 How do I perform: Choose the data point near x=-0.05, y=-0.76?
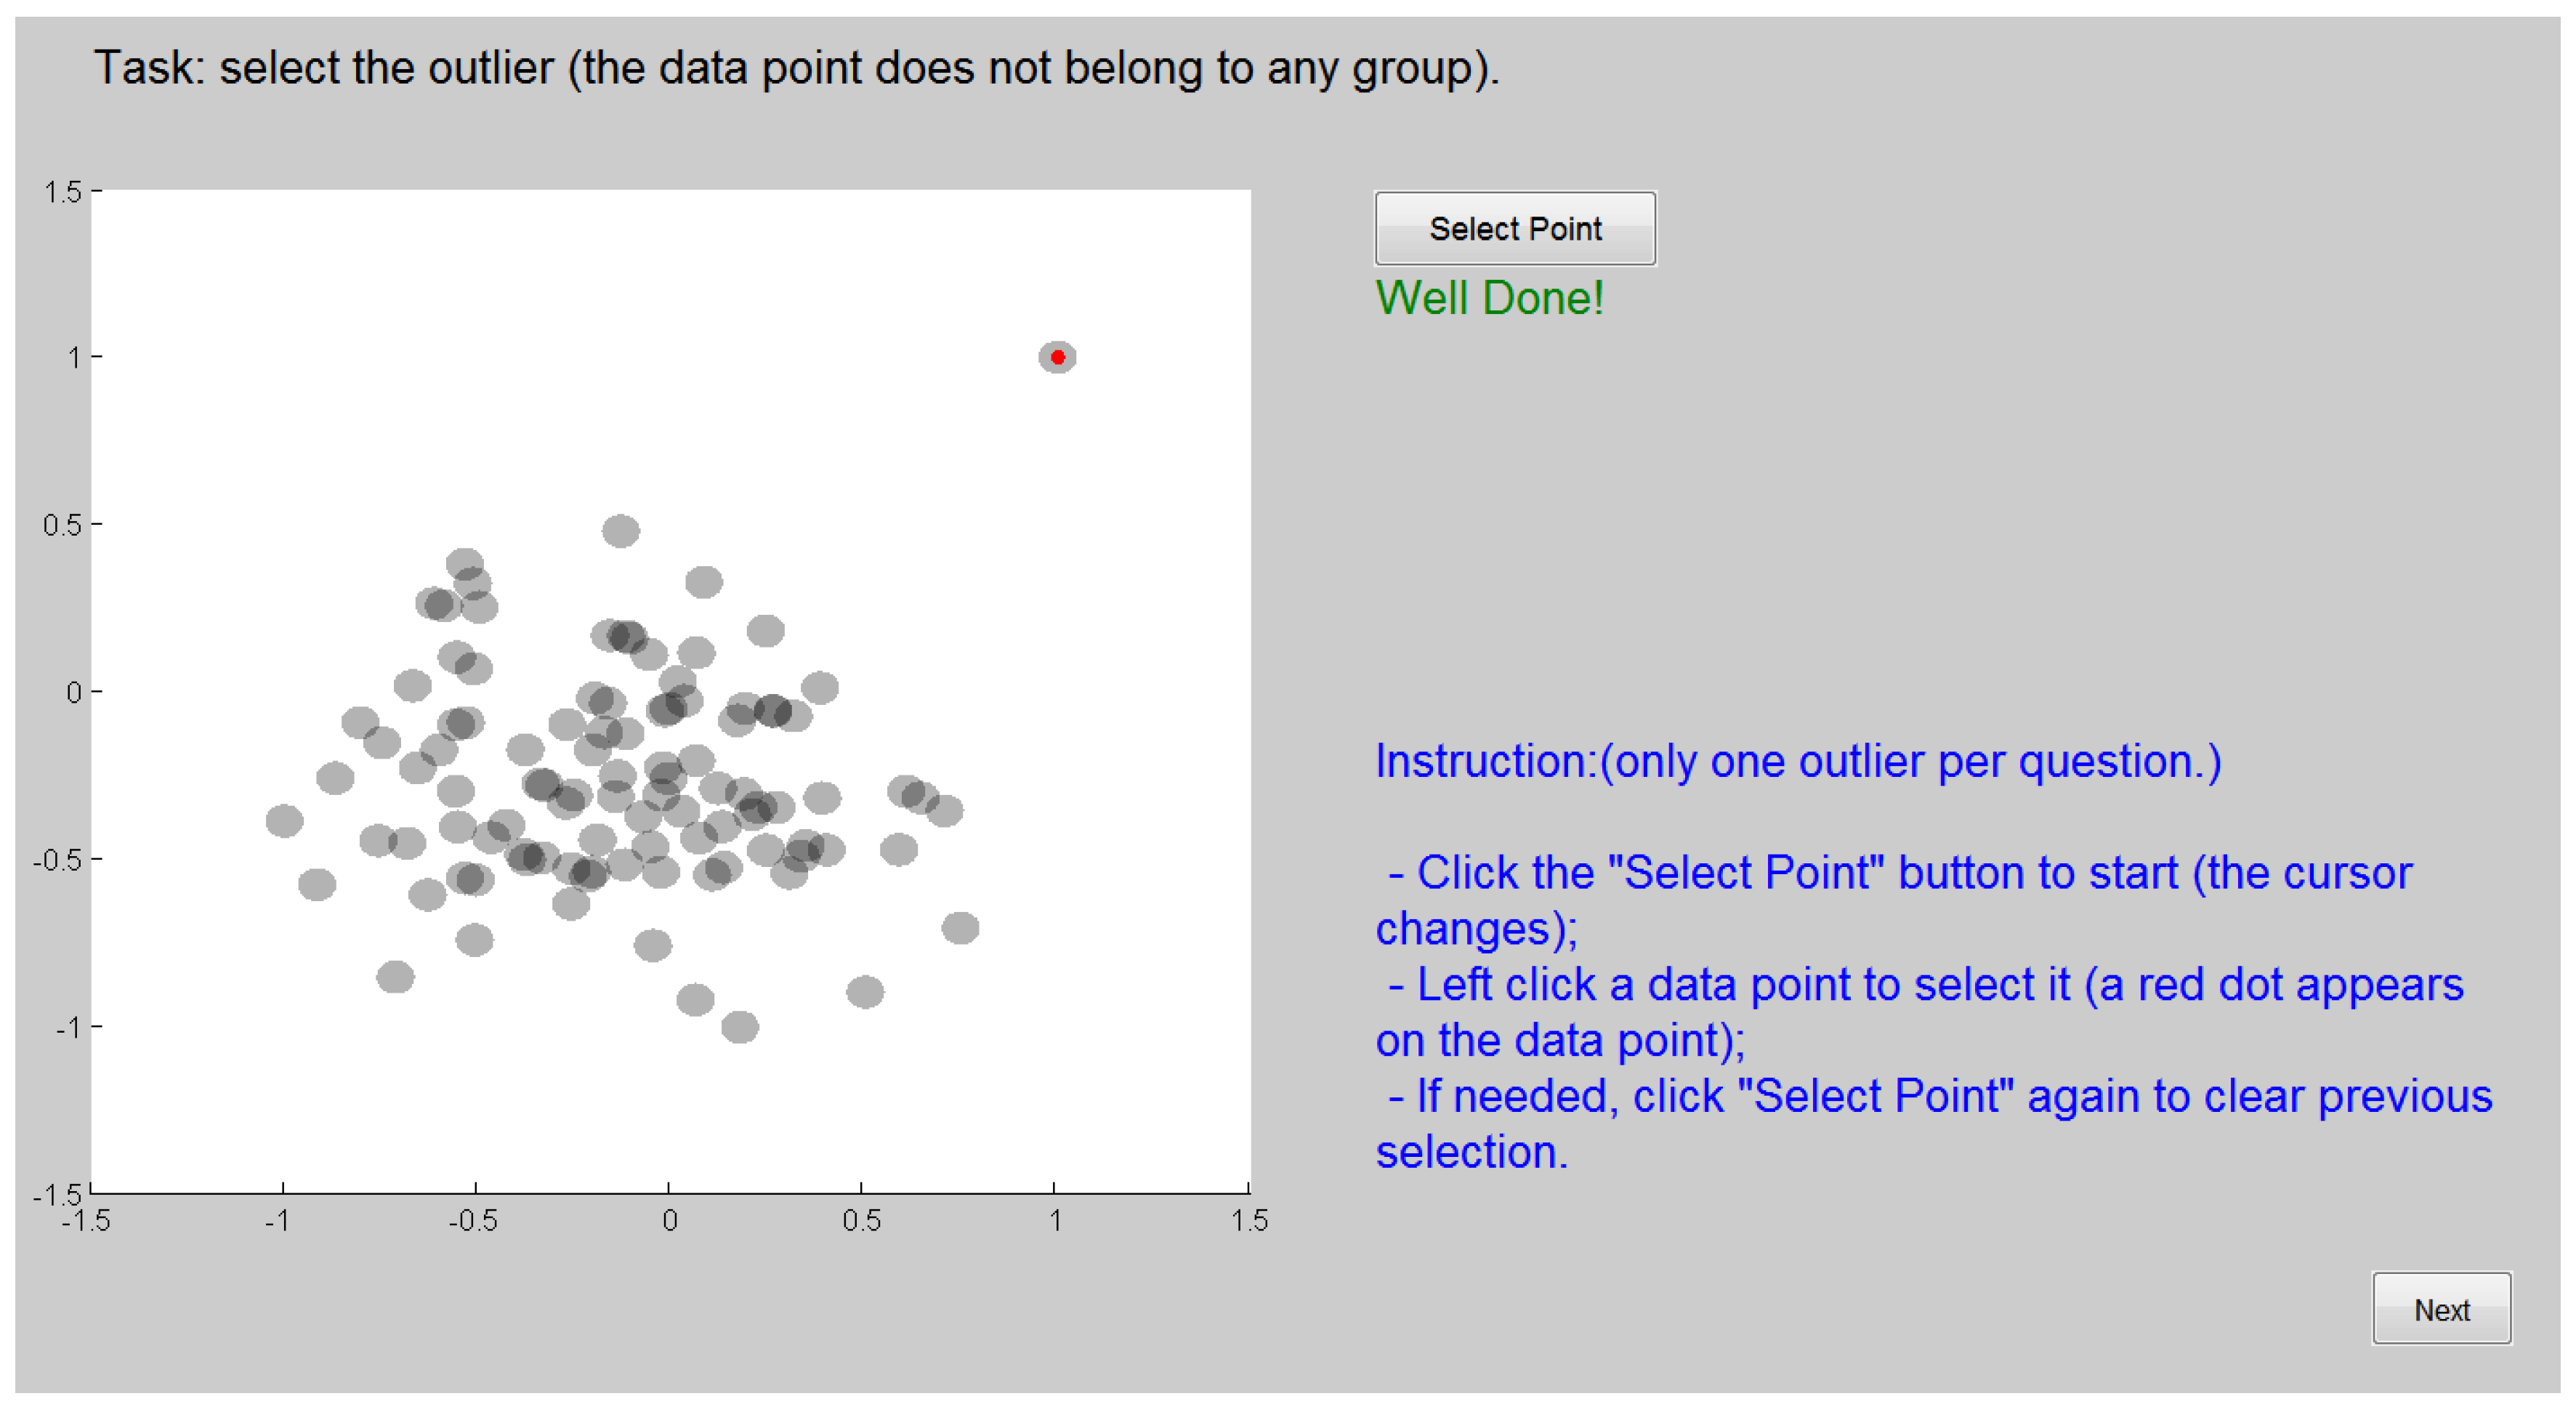coord(653,945)
